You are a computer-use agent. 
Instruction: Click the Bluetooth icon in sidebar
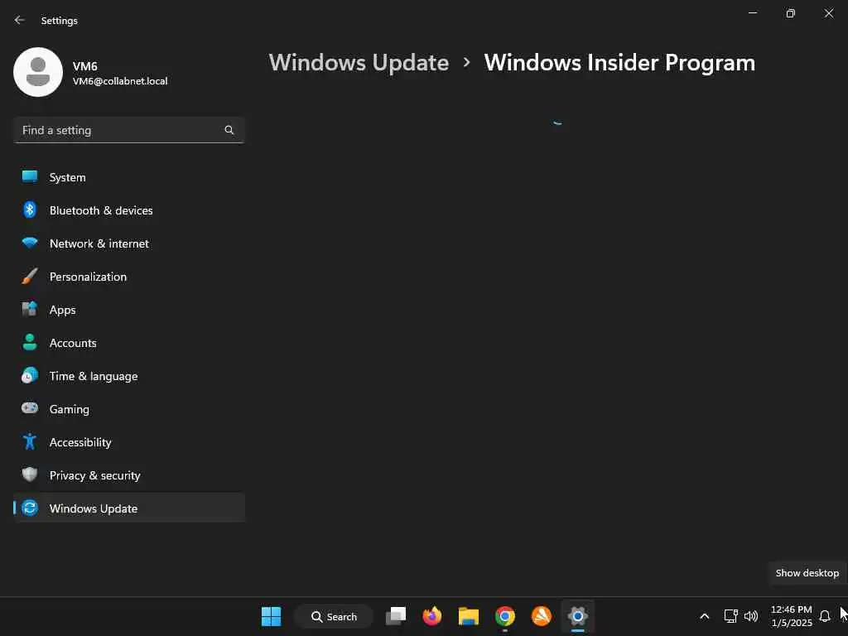click(x=30, y=210)
